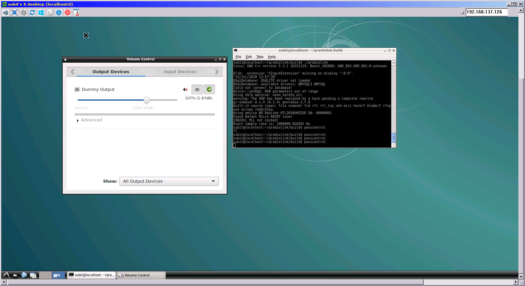Image resolution: width=525 pixels, height=286 pixels.
Task: Click the terminal taskbar button
Action: click(x=92, y=275)
